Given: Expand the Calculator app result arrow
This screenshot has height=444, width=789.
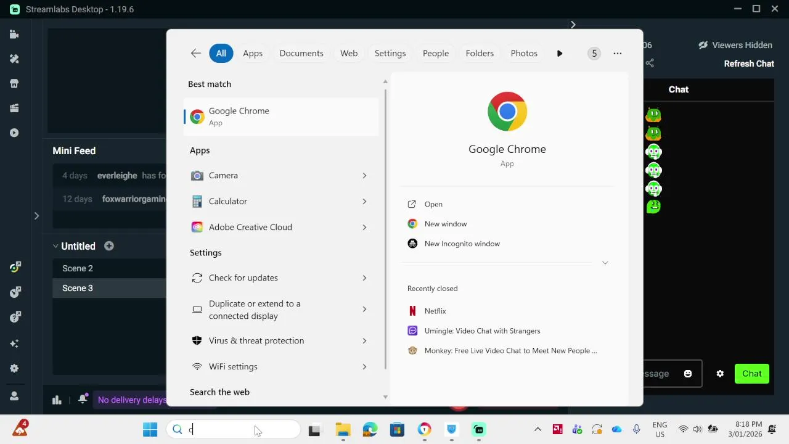Looking at the screenshot, I should [x=364, y=202].
